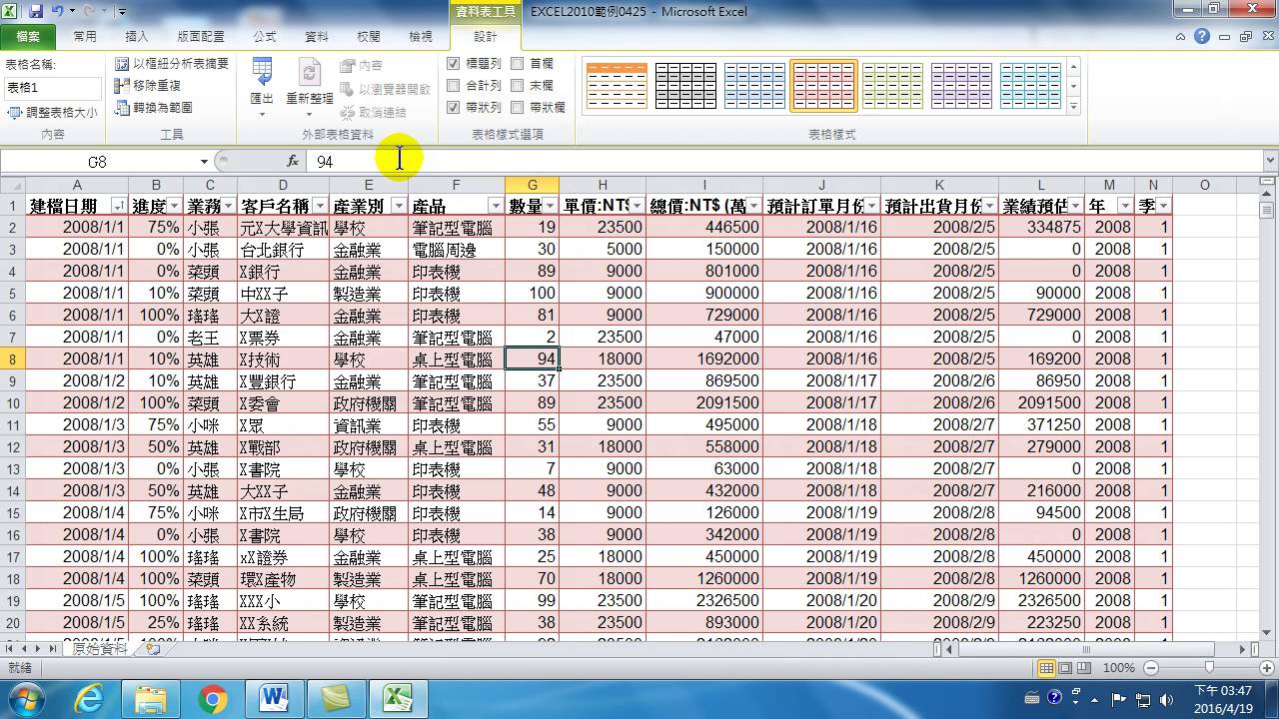Click 調整表格大小 resize table
Viewport: 1279px width, 719px height.
53,113
